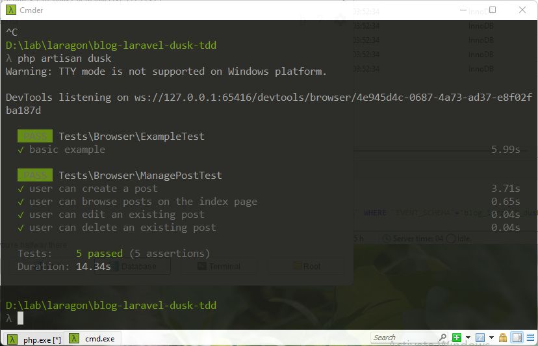Click 'basic example' test result line

click(x=68, y=150)
